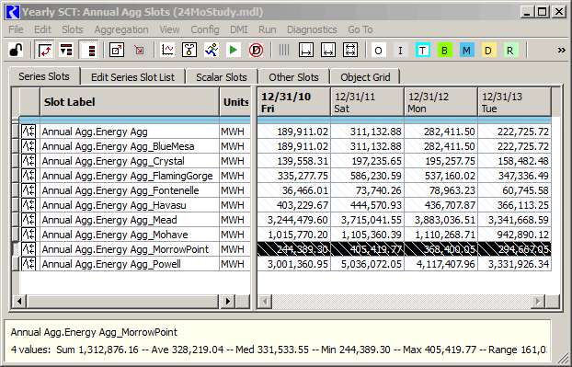Select the Annual Agg.Energy Agg_Fontenelle label
The width and height of the screenshot is (572, 367).
click(120, 190)
